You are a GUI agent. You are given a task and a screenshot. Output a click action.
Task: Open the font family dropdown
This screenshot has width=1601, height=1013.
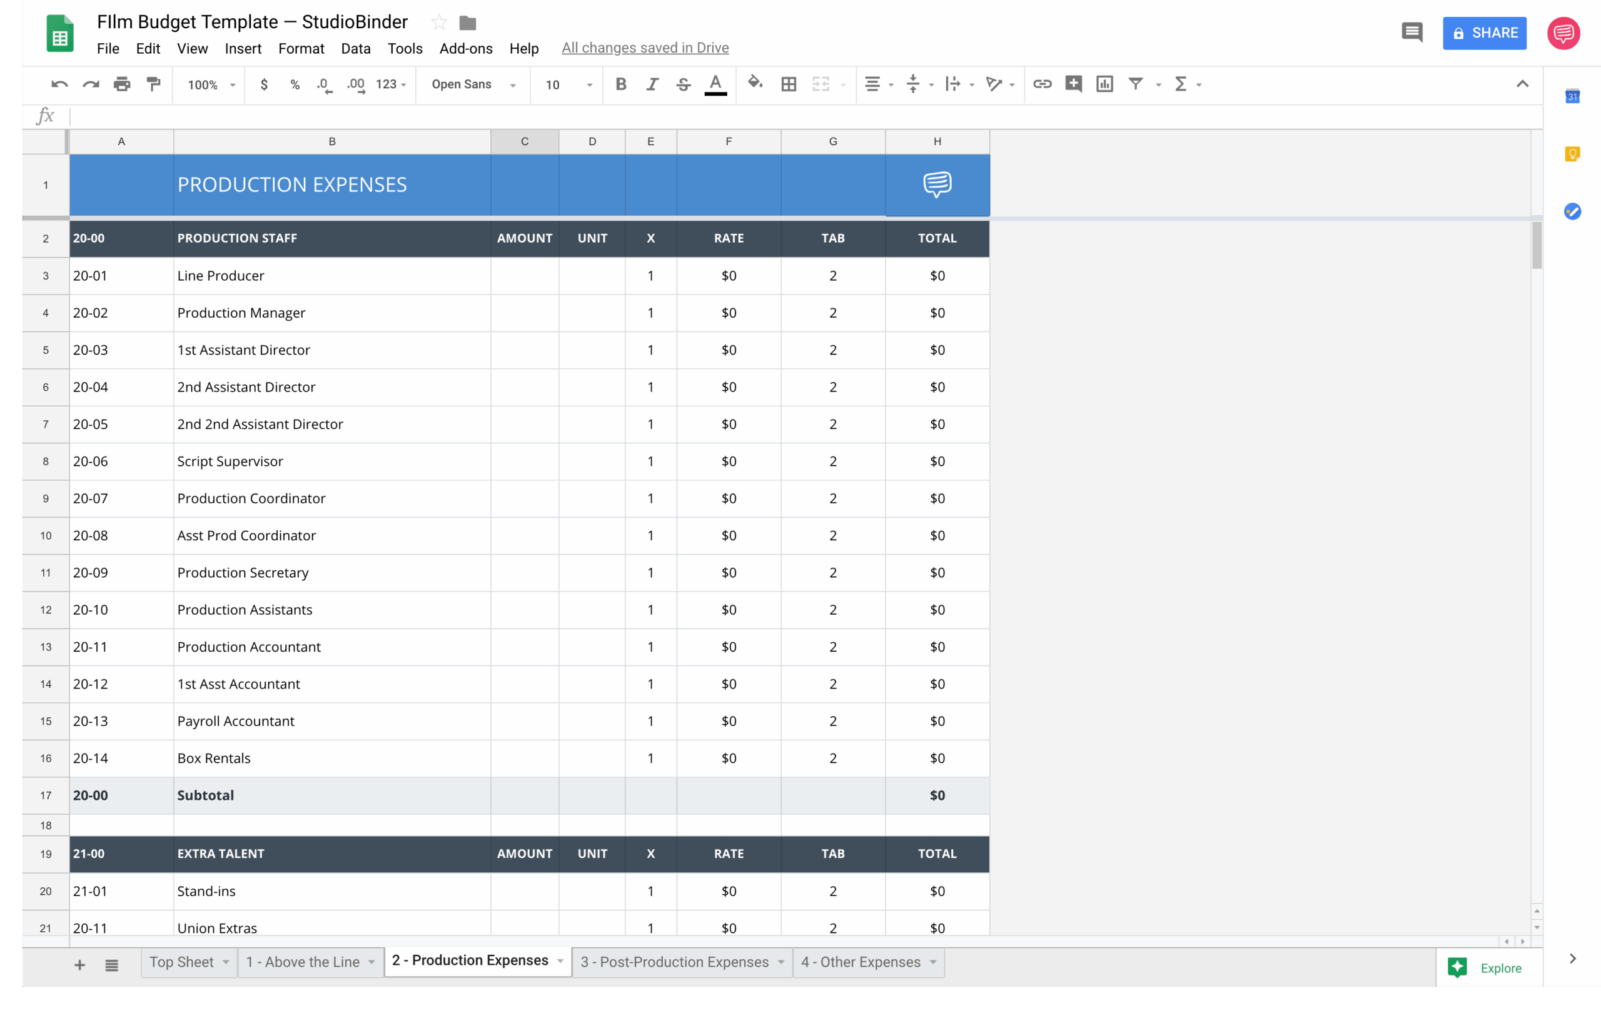click(x=472, y=84)
